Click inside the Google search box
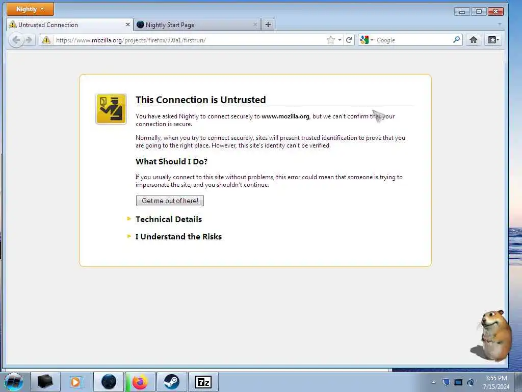Image resolution: width=522 pixels, height=392 pixels. point(413,40)
